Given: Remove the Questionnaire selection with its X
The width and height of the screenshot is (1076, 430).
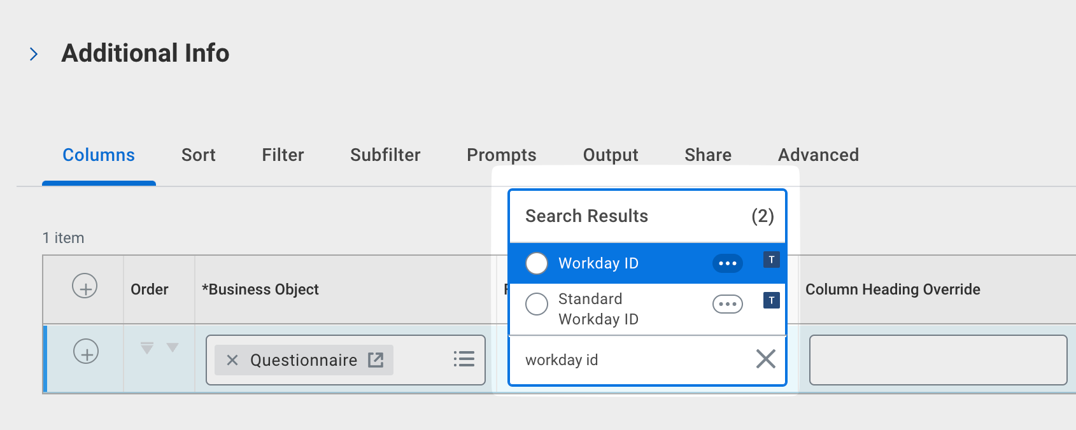Looking at the screenshot, I should click(232, 360).
